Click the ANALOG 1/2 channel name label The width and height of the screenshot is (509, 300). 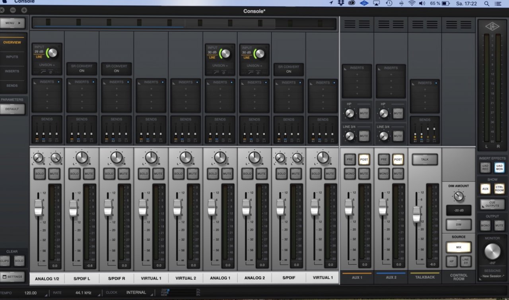(47, 278)
